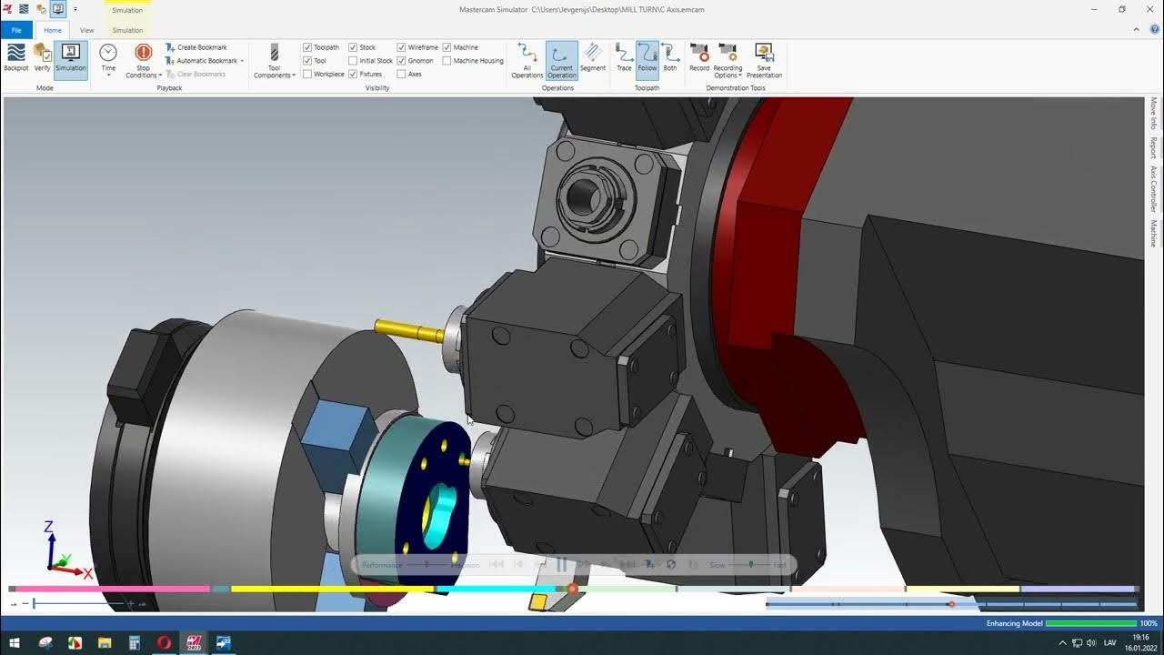Open Calculator from taskbar
This screenshot has width=1164, height=655.
(134, 643)
